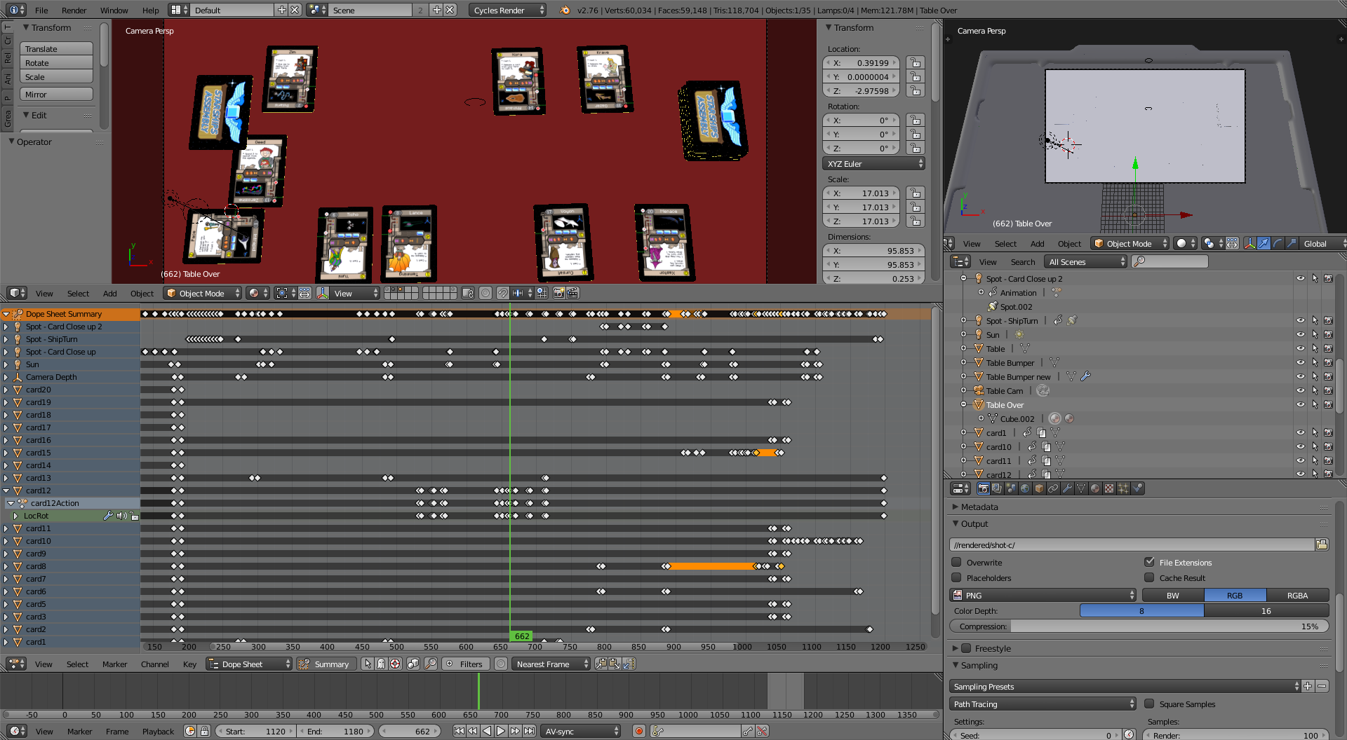Click the Mirror button in tool shelf
The image size is (1347, 740).
(57, 94)
